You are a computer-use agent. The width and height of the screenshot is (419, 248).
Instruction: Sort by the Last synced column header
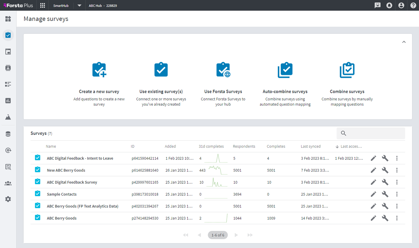(311, 146)
